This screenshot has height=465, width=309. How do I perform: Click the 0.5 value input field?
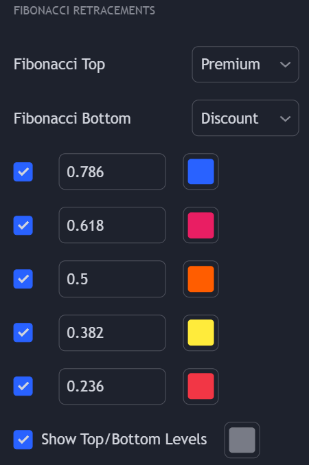(112, 279)
